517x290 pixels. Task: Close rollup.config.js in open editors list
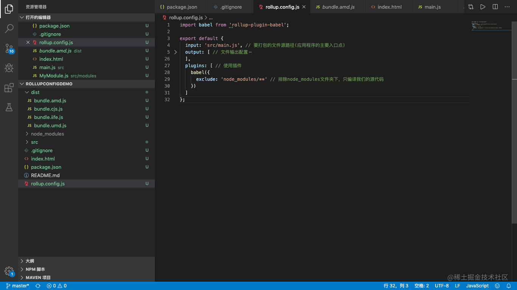coord(28,42)
